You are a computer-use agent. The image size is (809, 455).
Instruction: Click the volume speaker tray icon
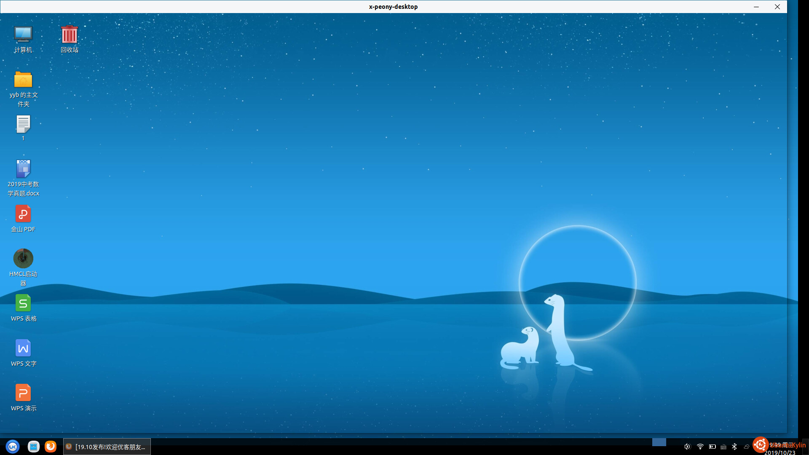687,447
